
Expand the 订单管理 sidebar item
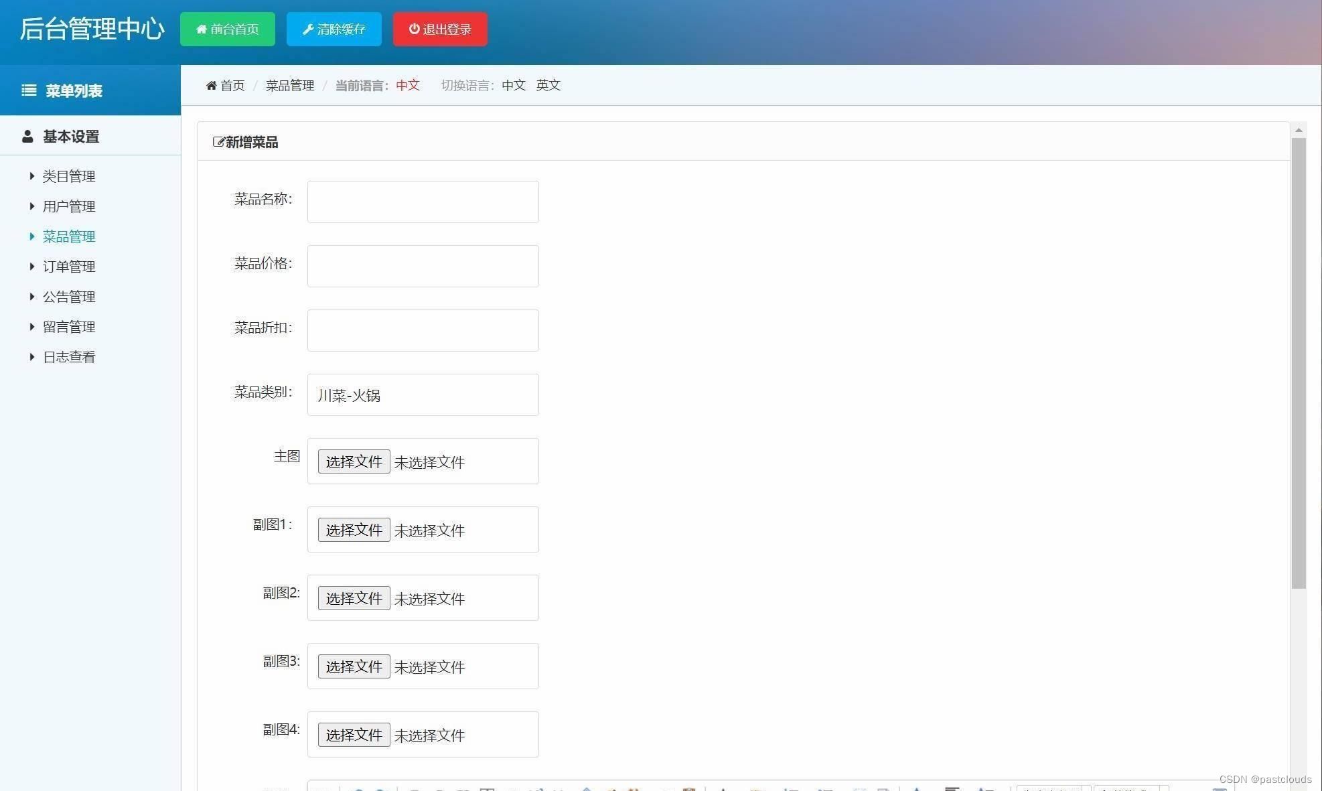click(32, 266)
